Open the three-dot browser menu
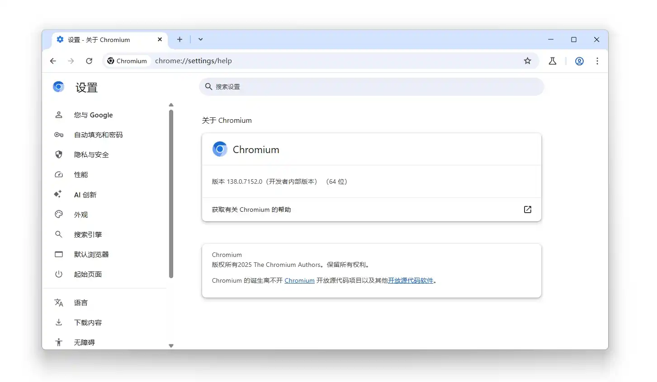This screenshot has width=657, height=382. coord(597,61)
